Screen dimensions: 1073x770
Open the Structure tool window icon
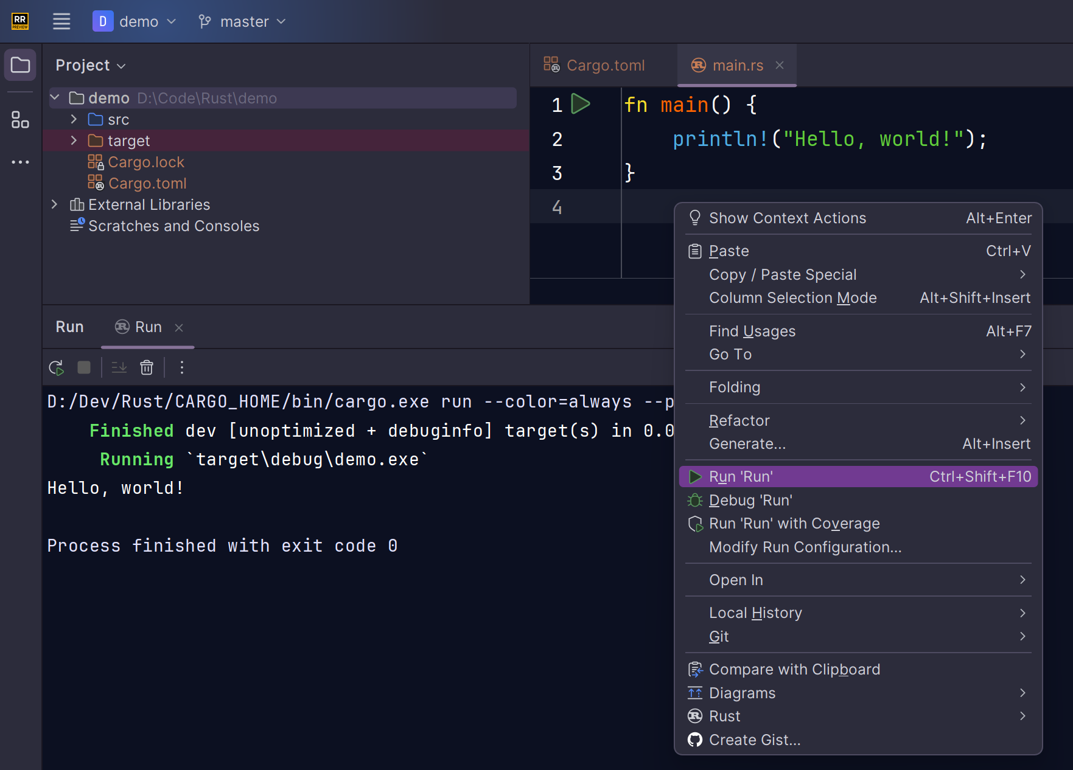point(20,120)
